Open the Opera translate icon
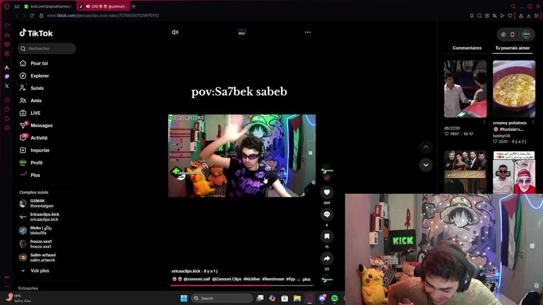Viewport: 543px width, 305px height. 495,16
